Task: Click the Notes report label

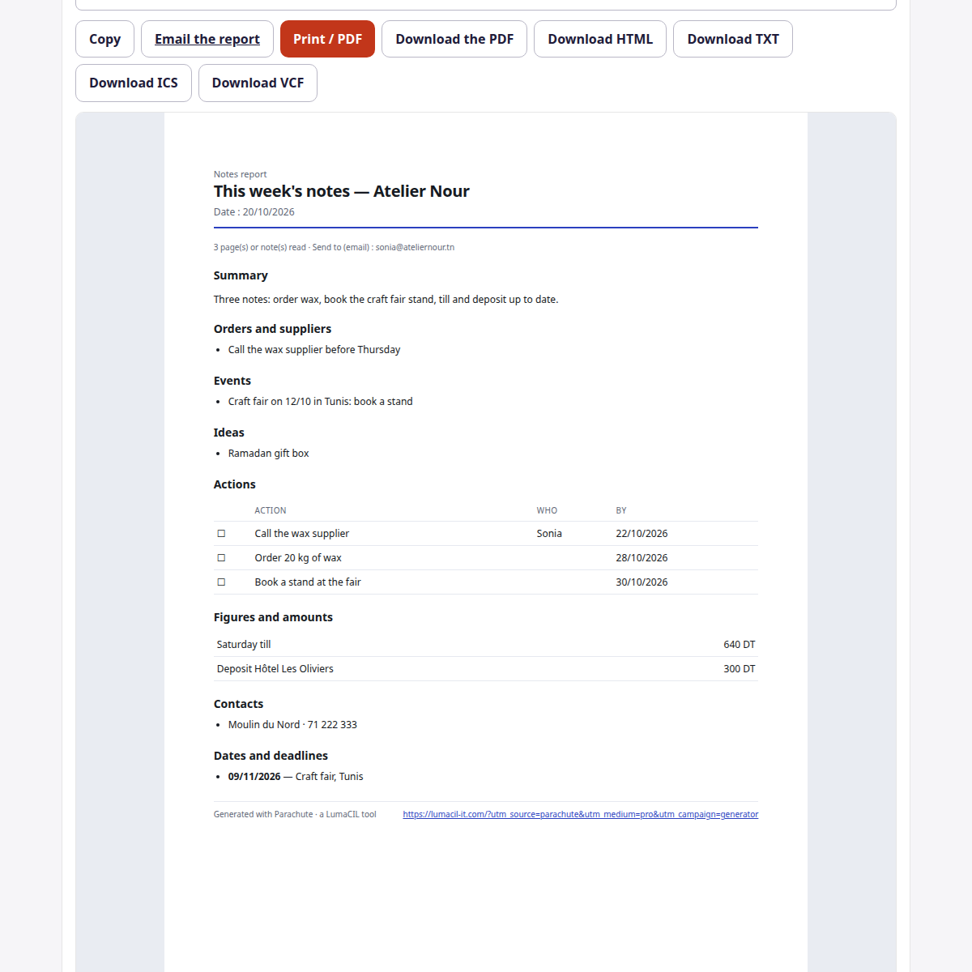Action: (240, 174)
